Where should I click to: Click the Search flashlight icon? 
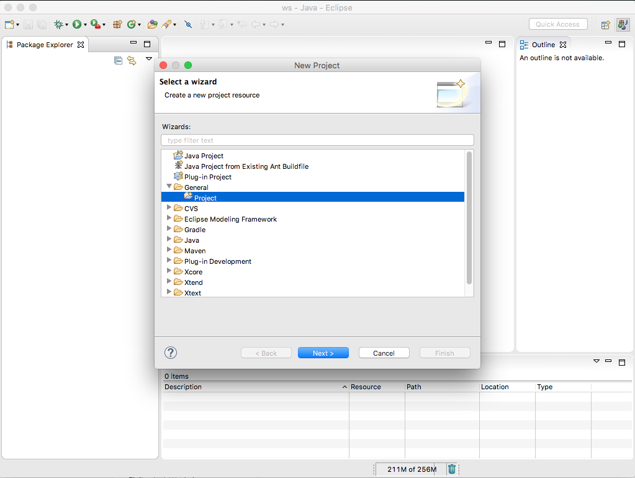[x=166, y=24]
